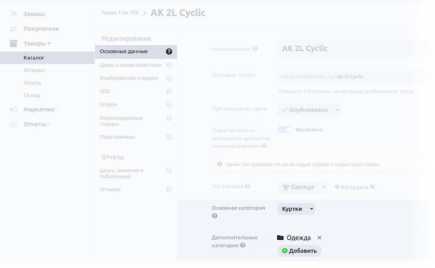This screenshot has width=435, height=268.
Task: Select Склад in the sidebar
Action: click(x=32, y=95)
